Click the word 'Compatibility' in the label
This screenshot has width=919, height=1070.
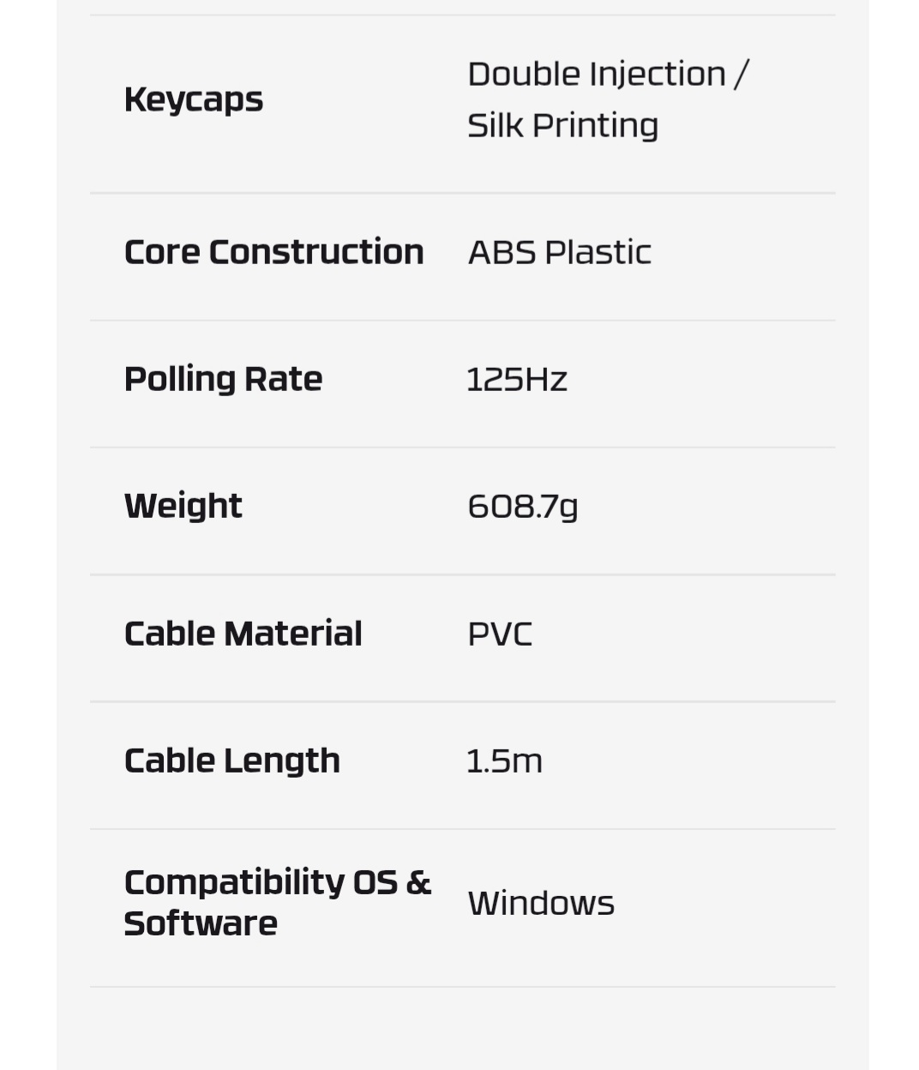(x=234, y=882)
